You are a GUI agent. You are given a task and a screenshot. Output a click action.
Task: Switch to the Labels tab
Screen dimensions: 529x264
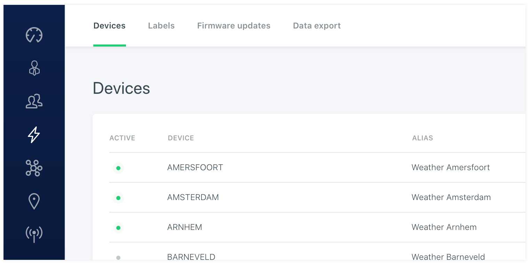161,26
